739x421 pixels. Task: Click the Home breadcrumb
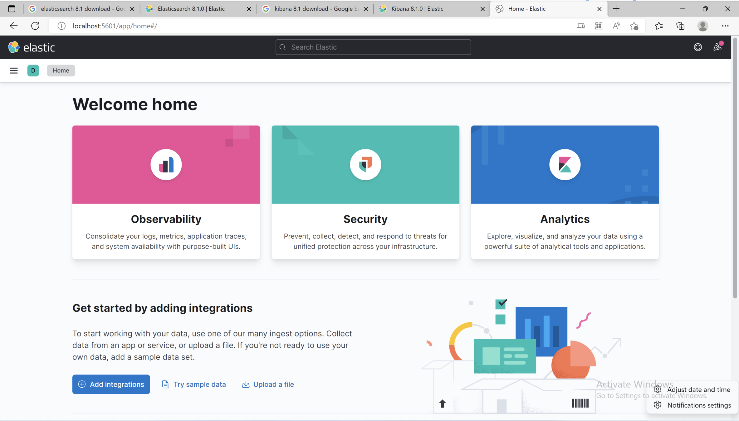pyautogui.click(x=61, y=70)
